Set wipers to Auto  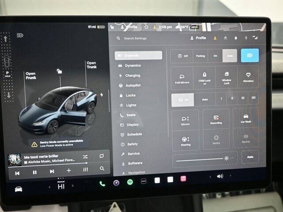205,99
